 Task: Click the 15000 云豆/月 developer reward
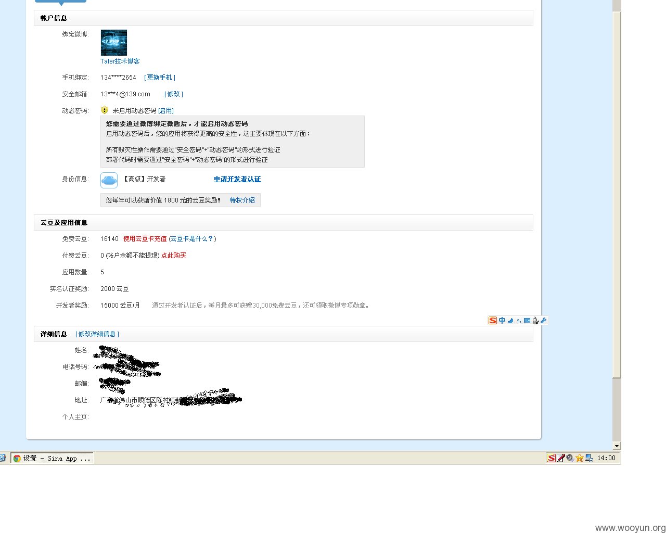coord(120,306)
